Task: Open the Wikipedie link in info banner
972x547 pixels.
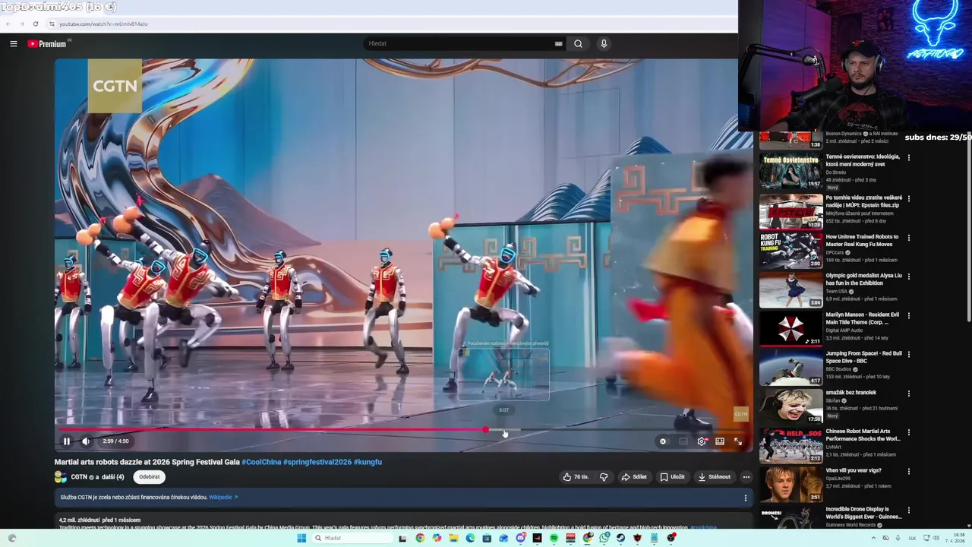Action: point(223,498)
